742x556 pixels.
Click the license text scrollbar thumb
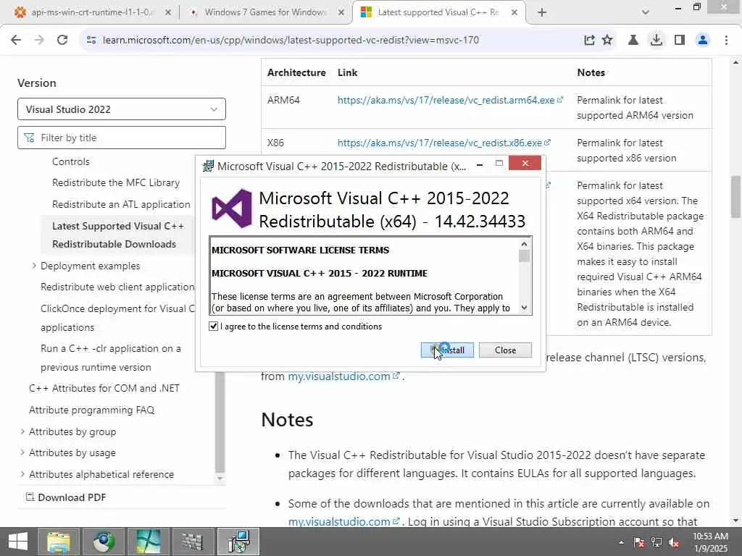[524, 256]
